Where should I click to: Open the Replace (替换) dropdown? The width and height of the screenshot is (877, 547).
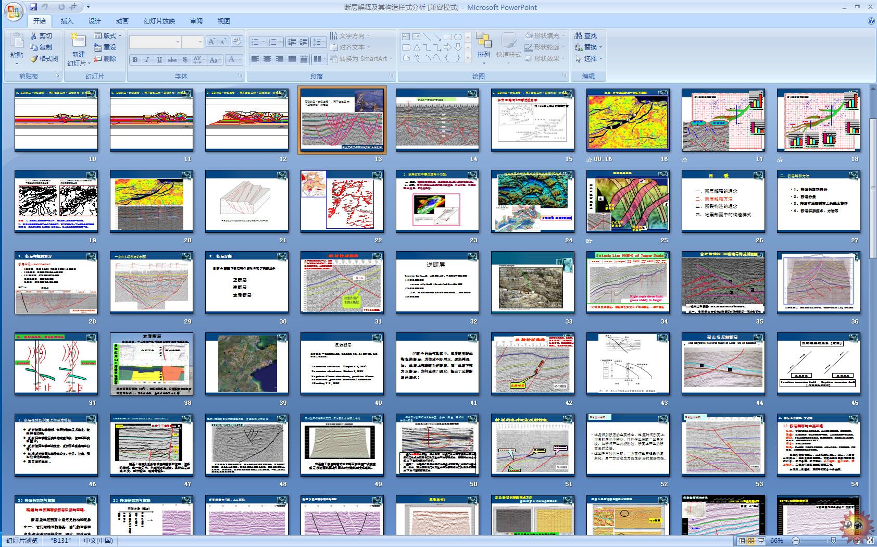point(588,47)
